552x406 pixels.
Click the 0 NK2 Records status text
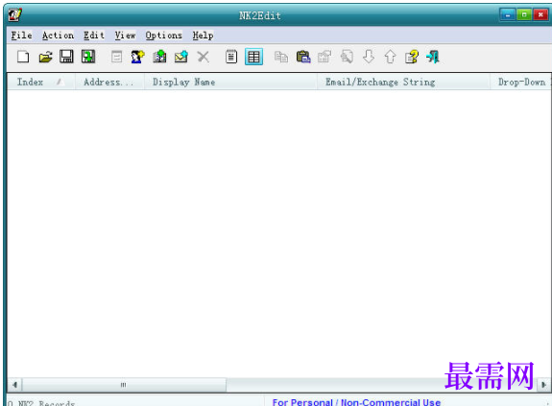click(41, 403)
